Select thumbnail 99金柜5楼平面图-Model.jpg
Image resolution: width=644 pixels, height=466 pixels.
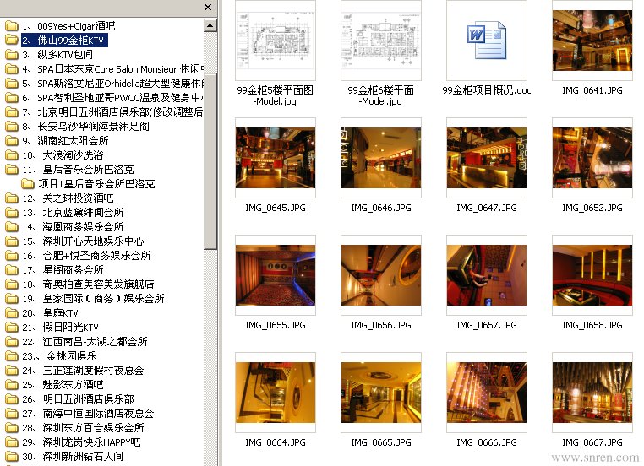coord(276,41)
